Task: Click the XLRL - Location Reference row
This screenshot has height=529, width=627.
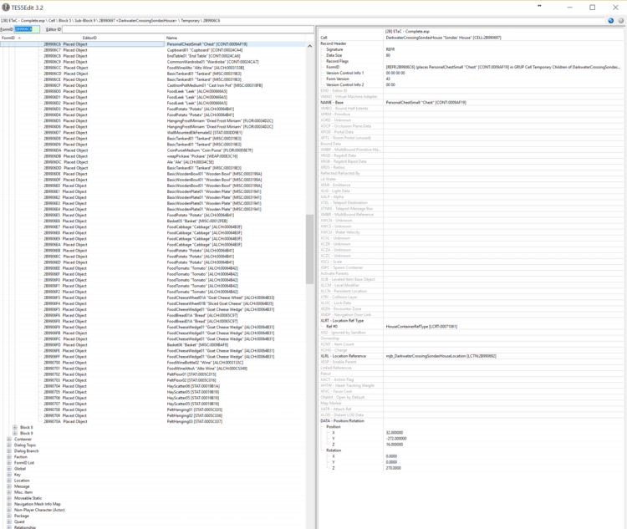Action: (x=472, y=356)
